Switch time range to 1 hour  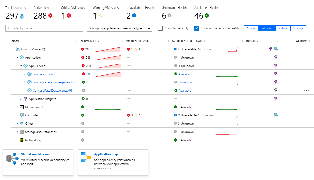(x=251, y=28)
